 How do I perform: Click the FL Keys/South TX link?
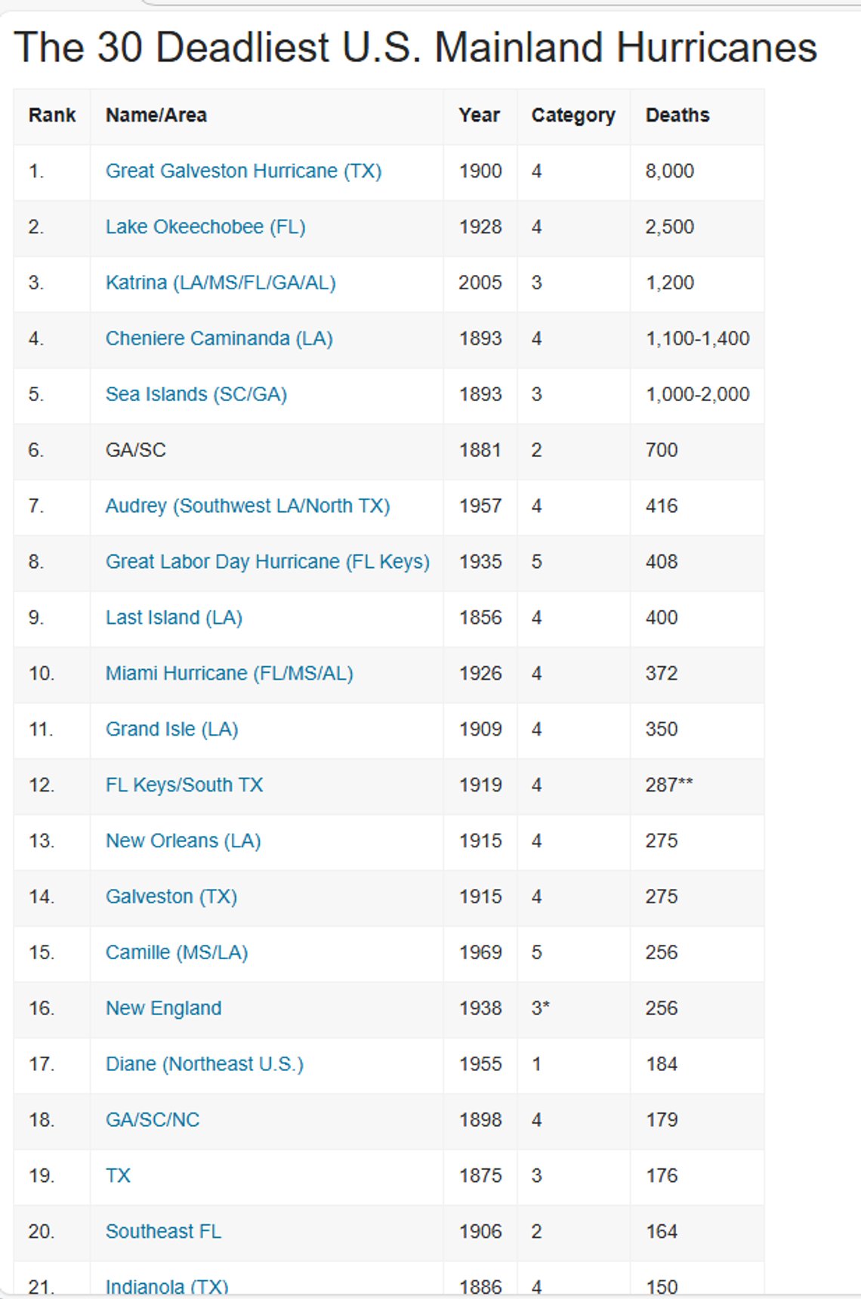[184, 785]
